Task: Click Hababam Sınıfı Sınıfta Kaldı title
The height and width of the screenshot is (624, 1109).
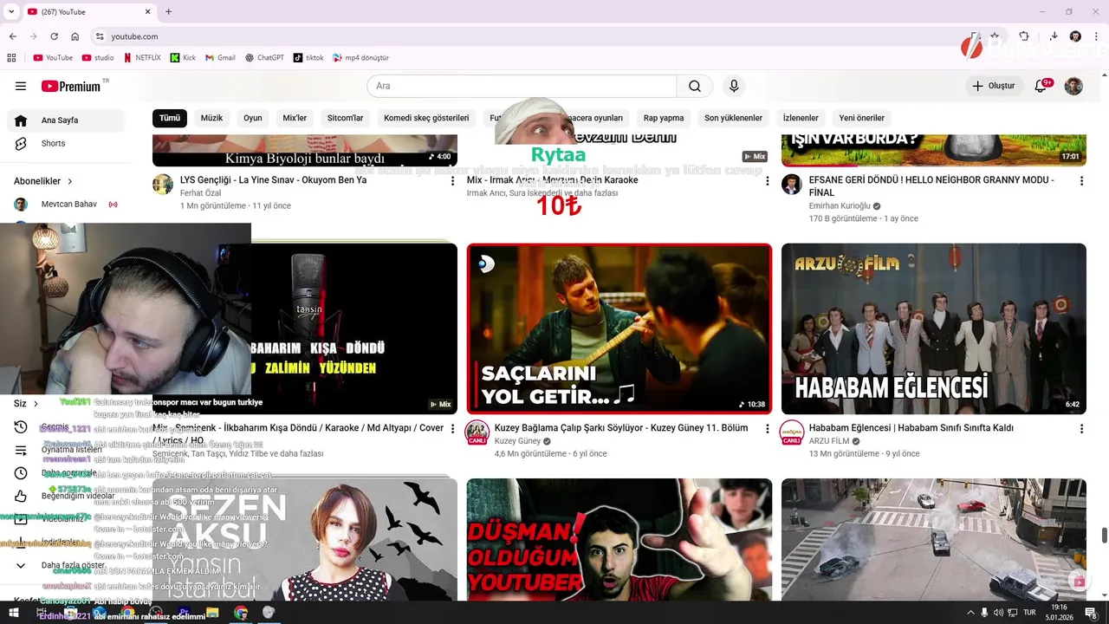Action: click(911, 428)
